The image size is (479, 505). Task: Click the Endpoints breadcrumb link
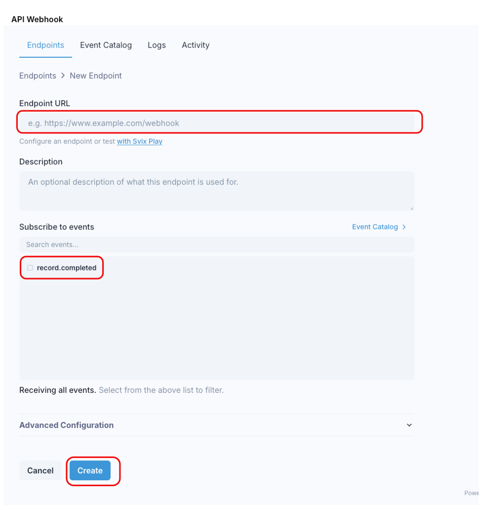[x=38, y=76]
